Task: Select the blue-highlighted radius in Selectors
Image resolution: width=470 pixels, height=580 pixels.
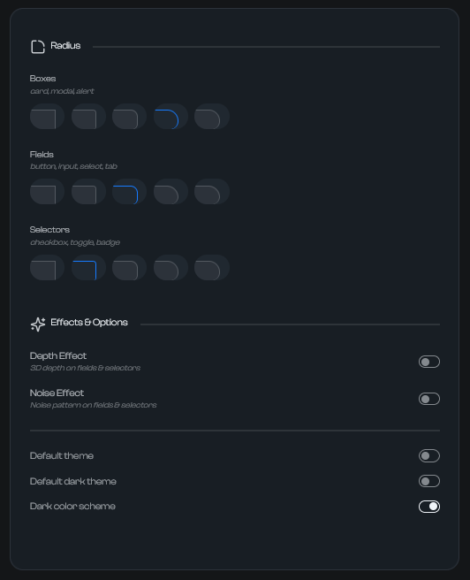Action: click(88, 267)
